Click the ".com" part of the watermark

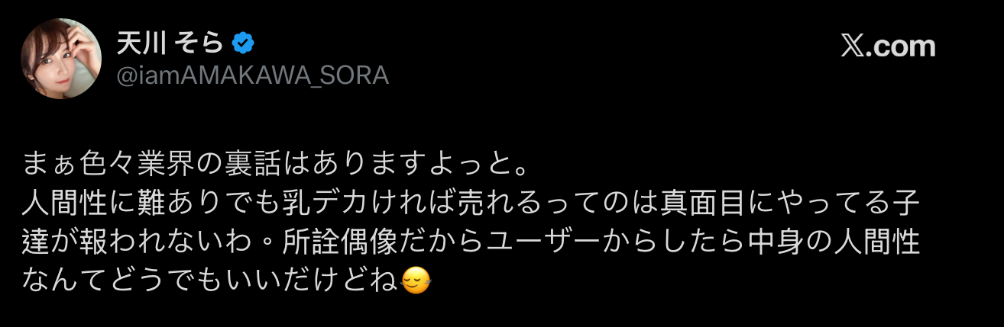(900, 47)
